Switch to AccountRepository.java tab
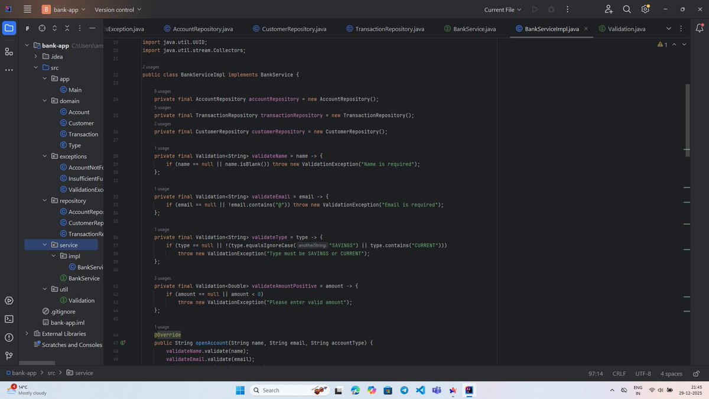 (x=197, y=28)
